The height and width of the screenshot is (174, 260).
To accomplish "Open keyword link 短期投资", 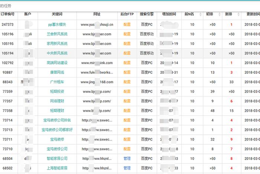I will tap(57, 91).
